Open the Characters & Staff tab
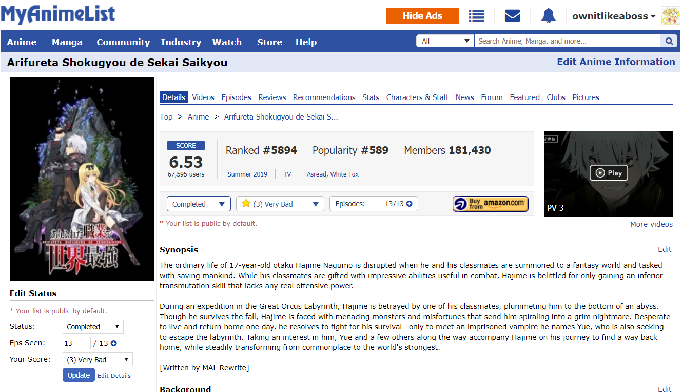 [417, 97]
